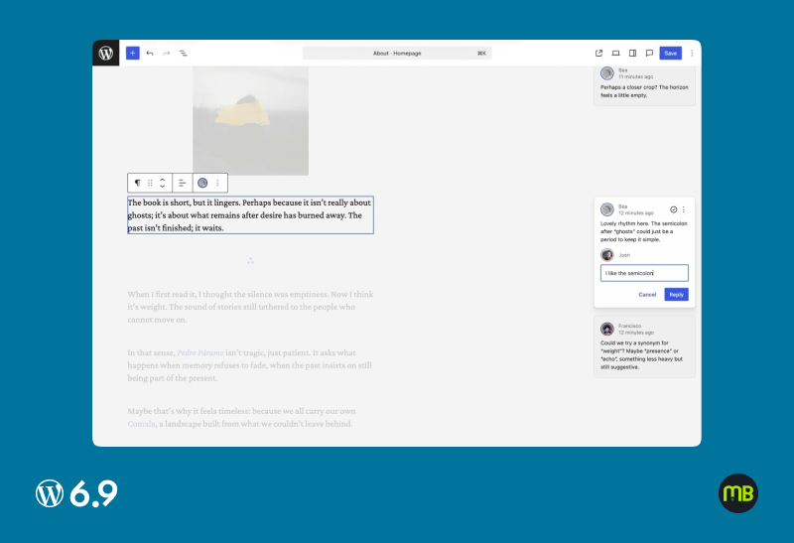Open the About - Homepage command palette
The image size is (794, 543).
396,54
